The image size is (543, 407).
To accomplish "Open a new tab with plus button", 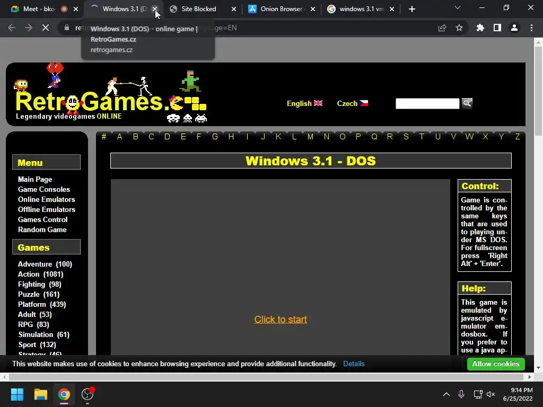I will coord(411,9).
